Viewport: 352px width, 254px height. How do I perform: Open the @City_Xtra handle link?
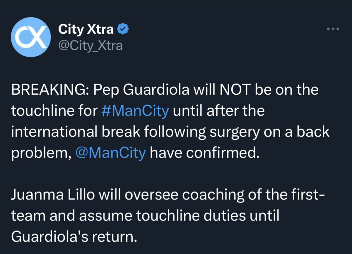(x=90, y=46)
